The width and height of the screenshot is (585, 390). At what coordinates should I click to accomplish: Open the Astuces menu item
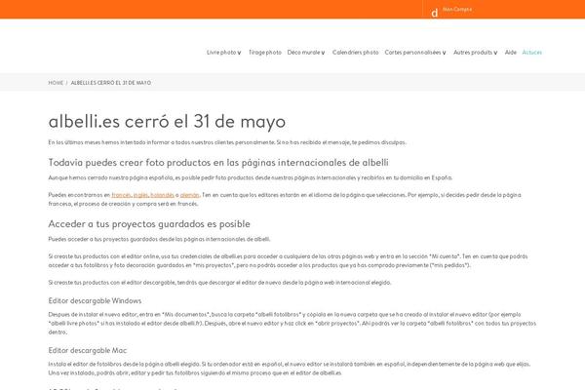point(532,53)
